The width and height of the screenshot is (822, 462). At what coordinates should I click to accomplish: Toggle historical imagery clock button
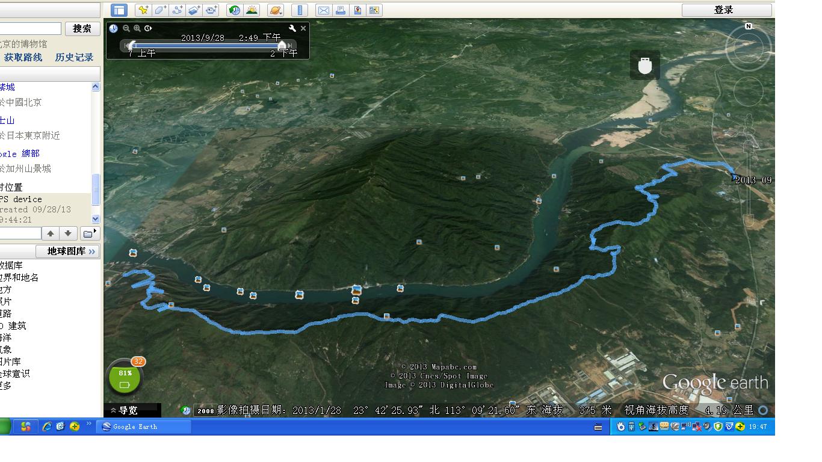235,10
